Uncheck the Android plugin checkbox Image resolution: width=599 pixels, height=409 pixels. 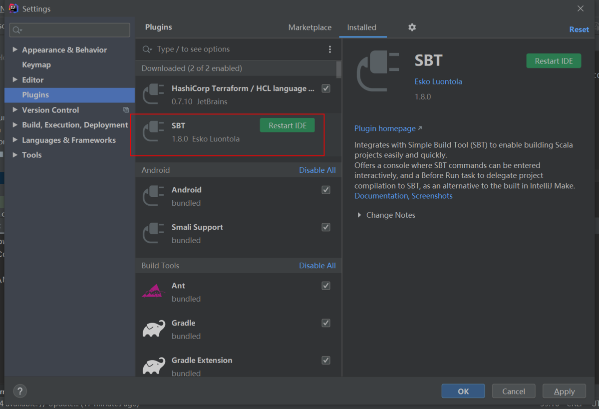[x=326, y=190]
